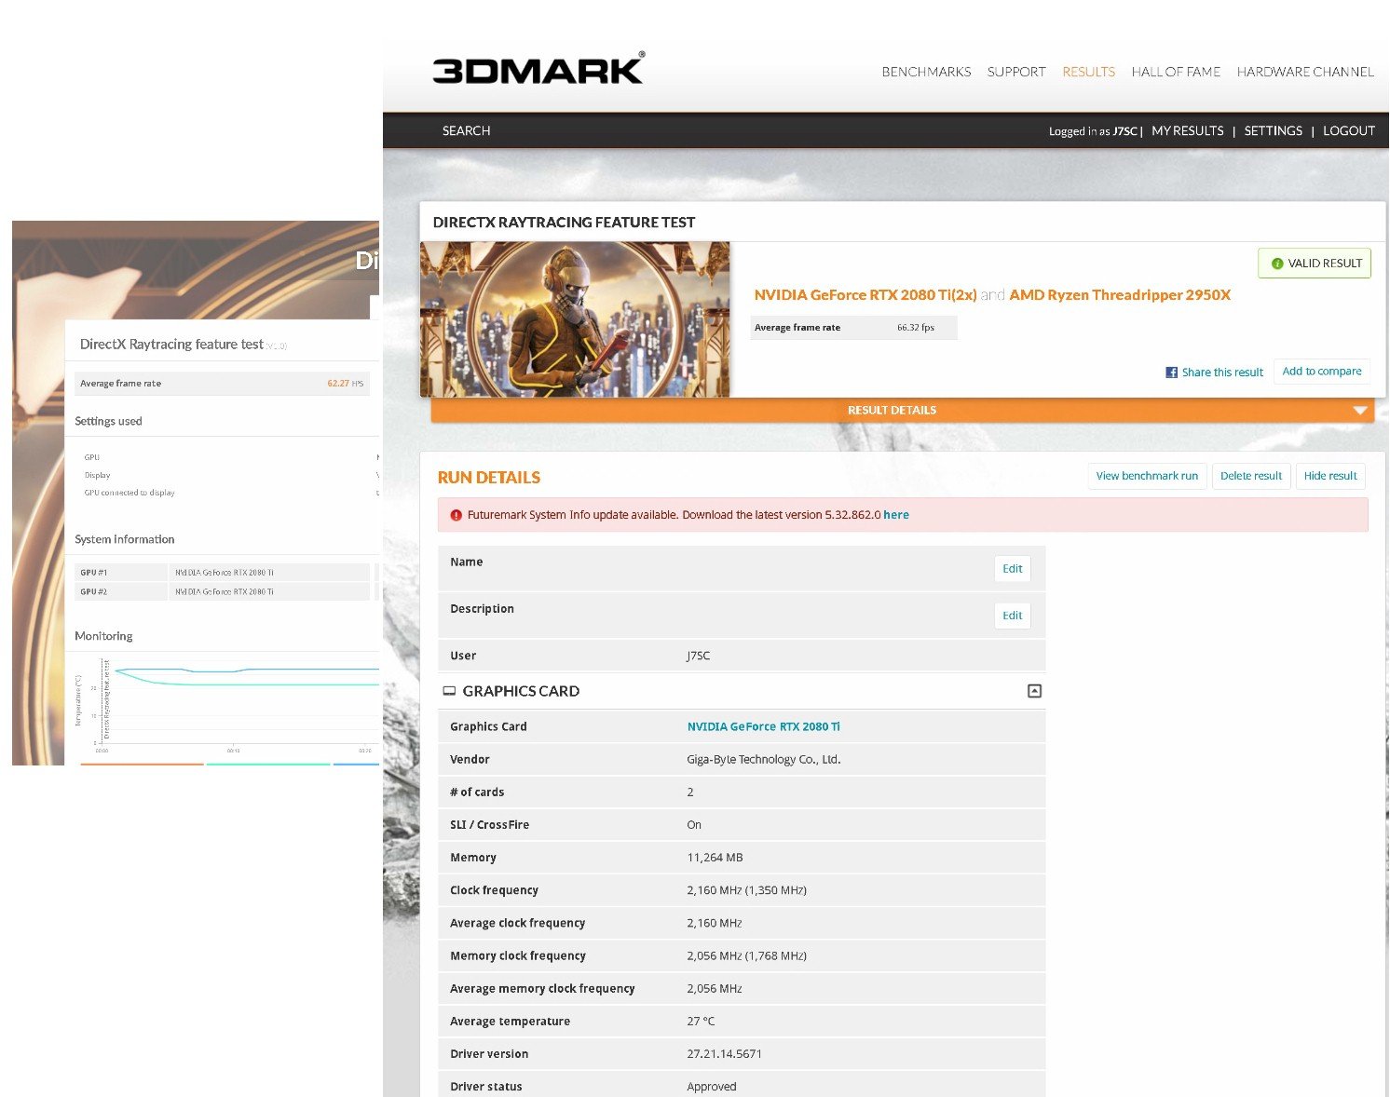Click the 62.27 FPS value in left panel

pos(345,384)
